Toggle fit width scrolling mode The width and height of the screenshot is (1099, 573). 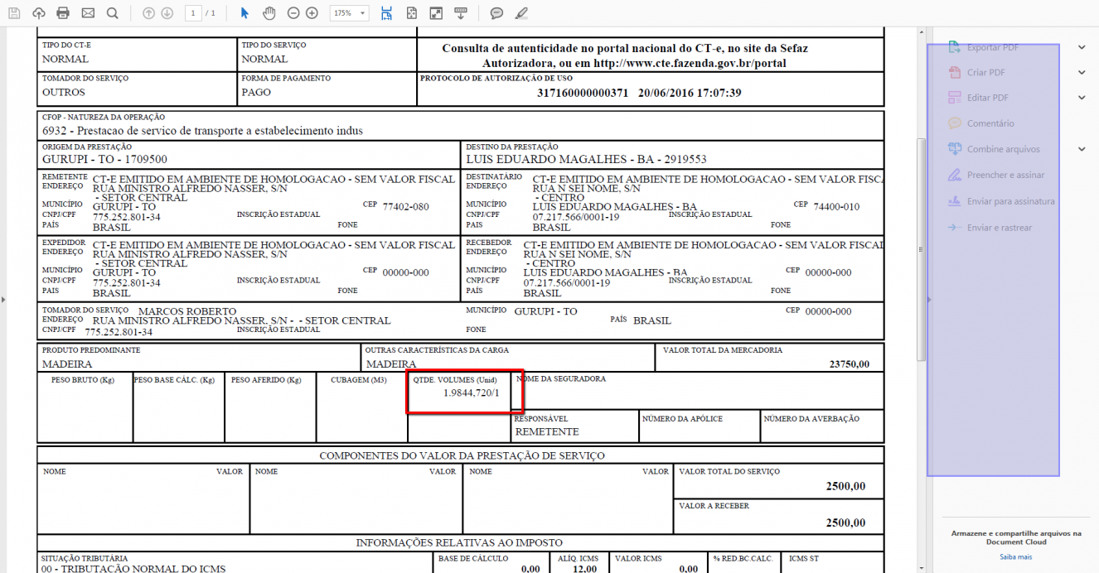(x=386, y=13)
